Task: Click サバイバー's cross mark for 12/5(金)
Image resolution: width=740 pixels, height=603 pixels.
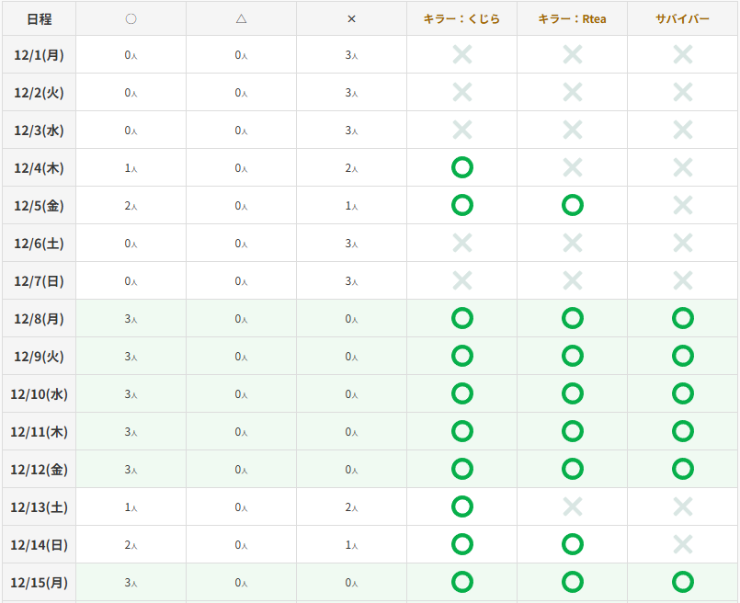Action: click(x=683, y=205)
